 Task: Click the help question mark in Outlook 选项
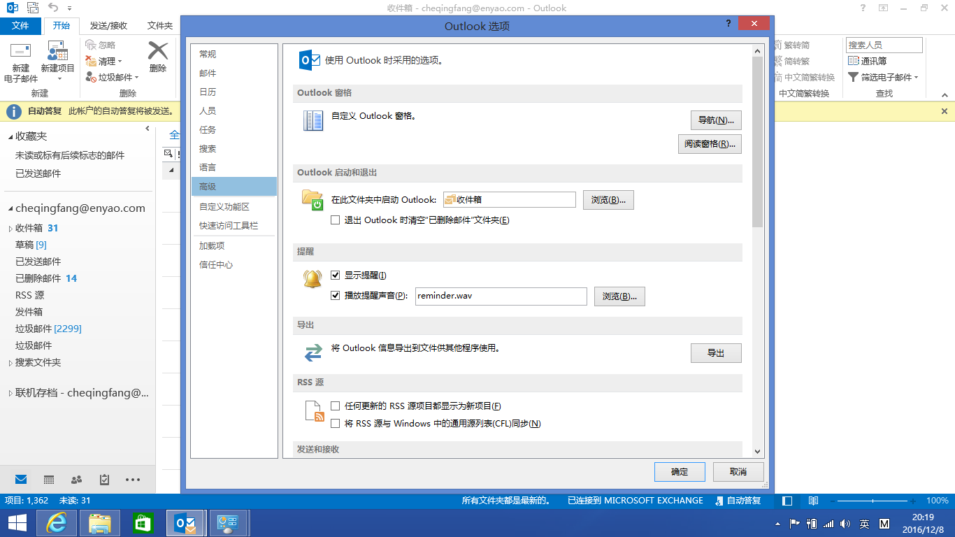(x=729, y=23)
